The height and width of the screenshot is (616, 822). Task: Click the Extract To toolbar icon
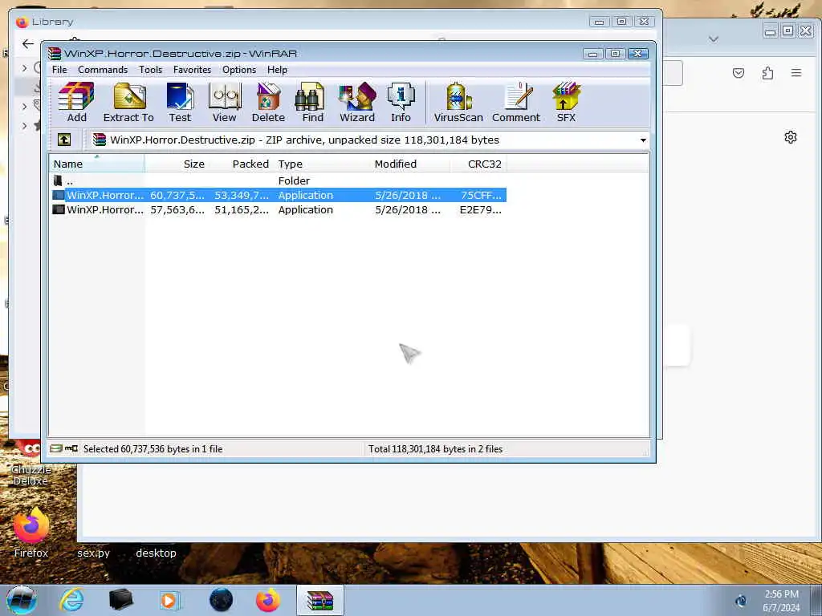click(x=128, y=103)
